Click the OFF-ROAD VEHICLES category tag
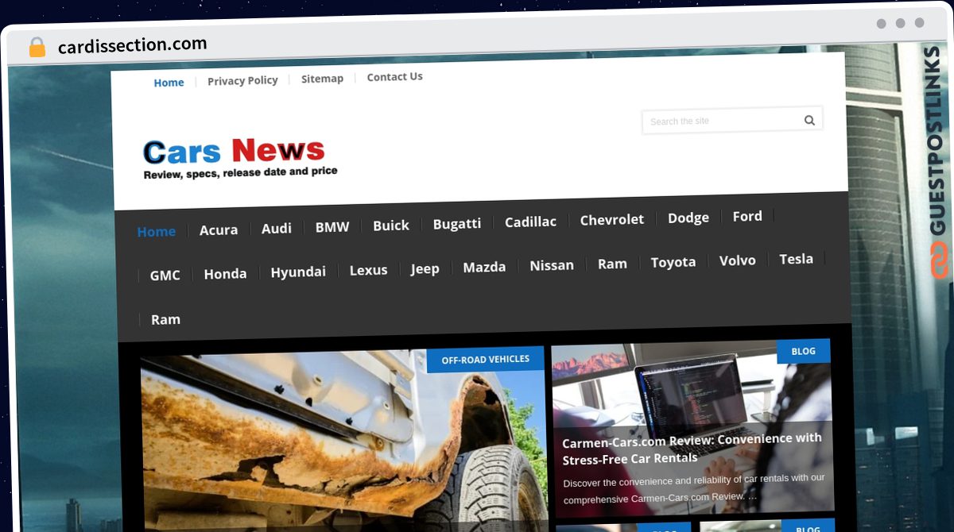954x532 pixels. coord(486,360)
